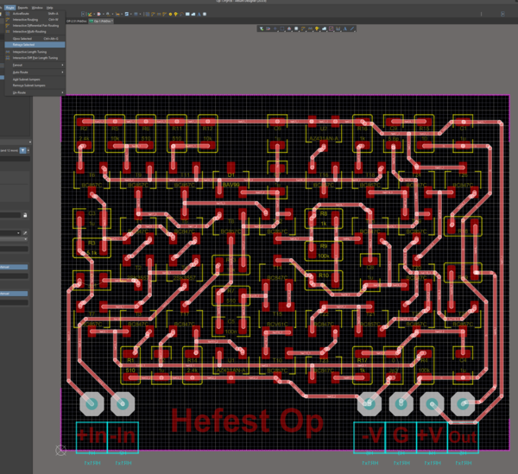
Task: Click the arc icon in the top toolbar
Action: [x=181, y=14]
